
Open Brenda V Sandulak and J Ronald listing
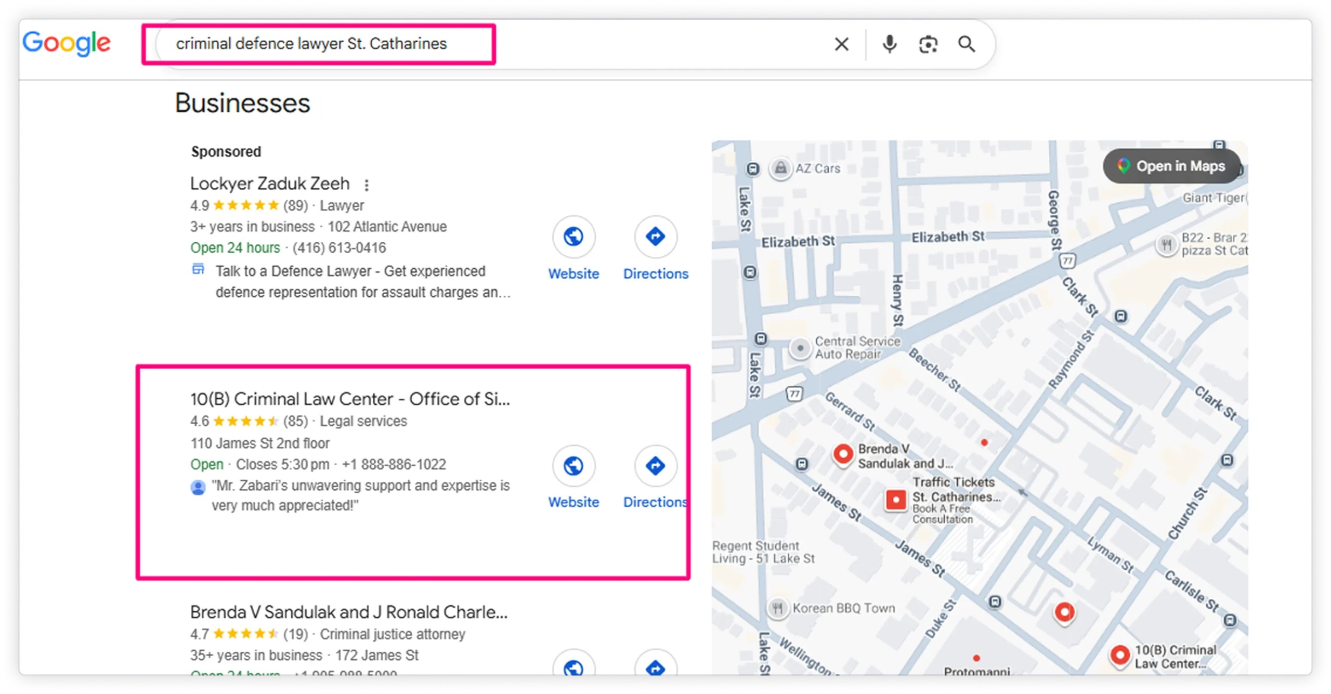click(x=348, y=612)
